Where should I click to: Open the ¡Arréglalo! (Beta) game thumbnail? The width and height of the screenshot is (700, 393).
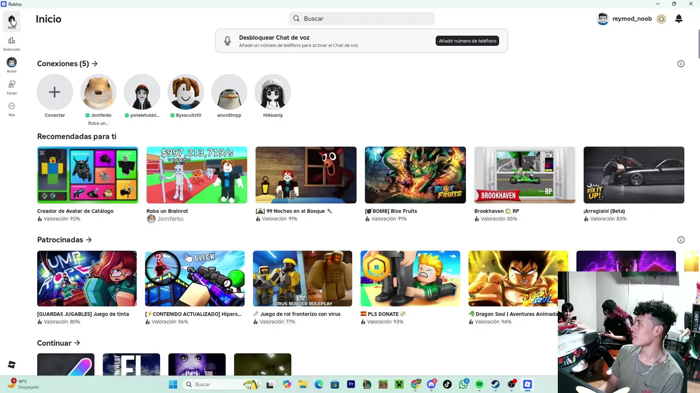point(634,175)
